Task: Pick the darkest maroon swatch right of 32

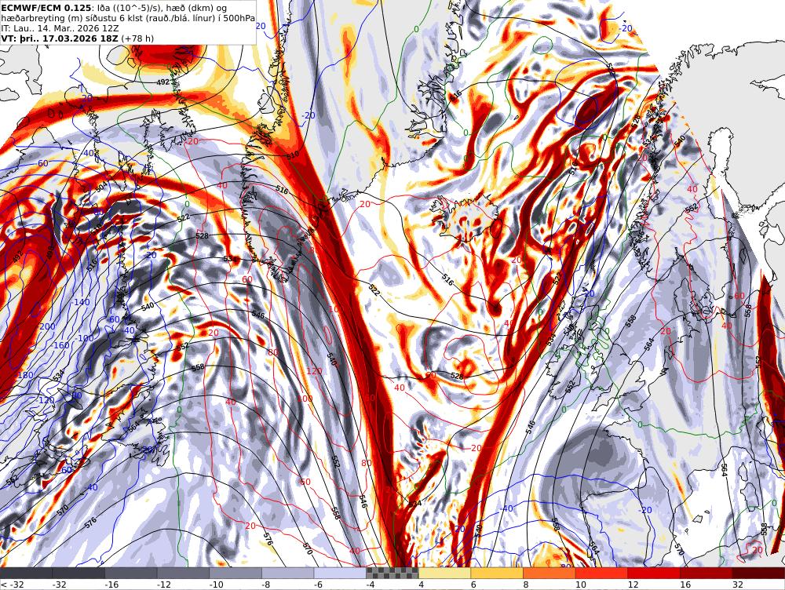Action: pyautogui.click(x=759, y=573)
